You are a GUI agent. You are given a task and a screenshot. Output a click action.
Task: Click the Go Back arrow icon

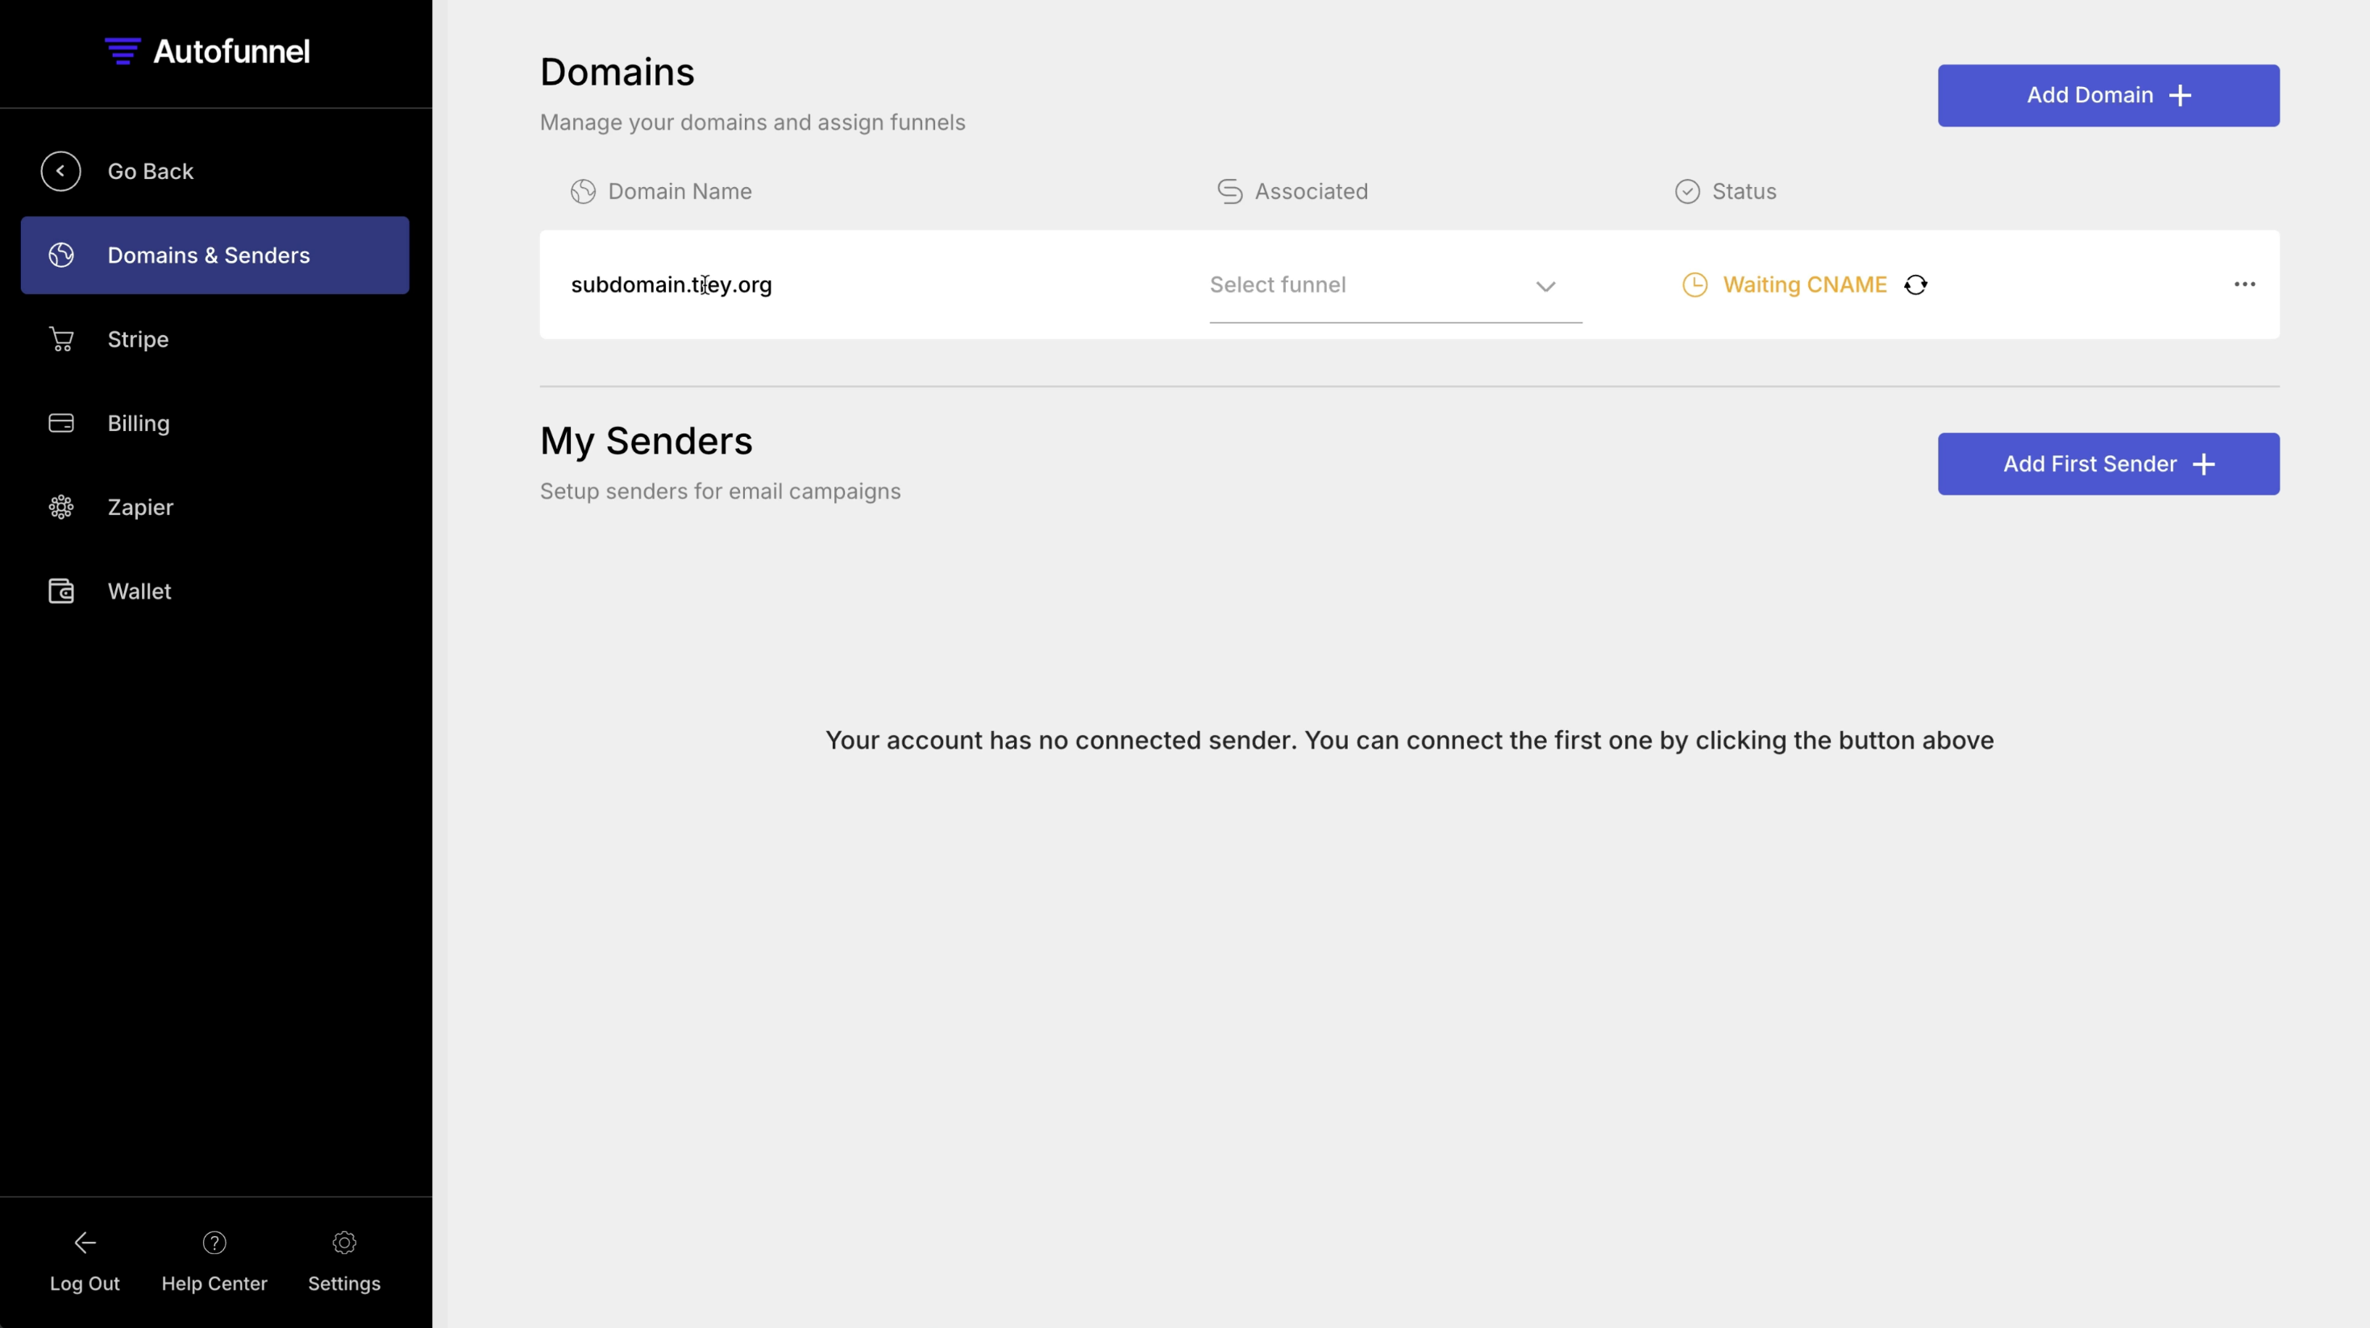coord(60,171)
